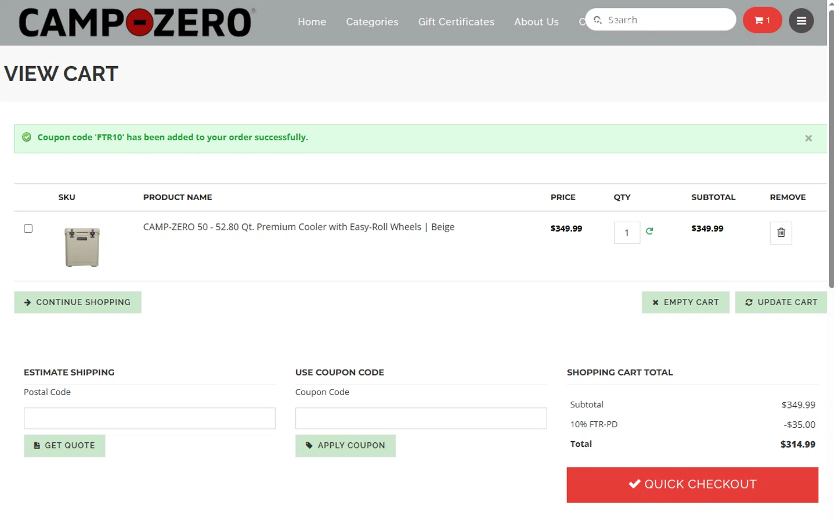The width and height of the screenshot is (834, 519).
Task: Click the SHOPPING CART TOTAL heading
Action: [x=620, y=372]
